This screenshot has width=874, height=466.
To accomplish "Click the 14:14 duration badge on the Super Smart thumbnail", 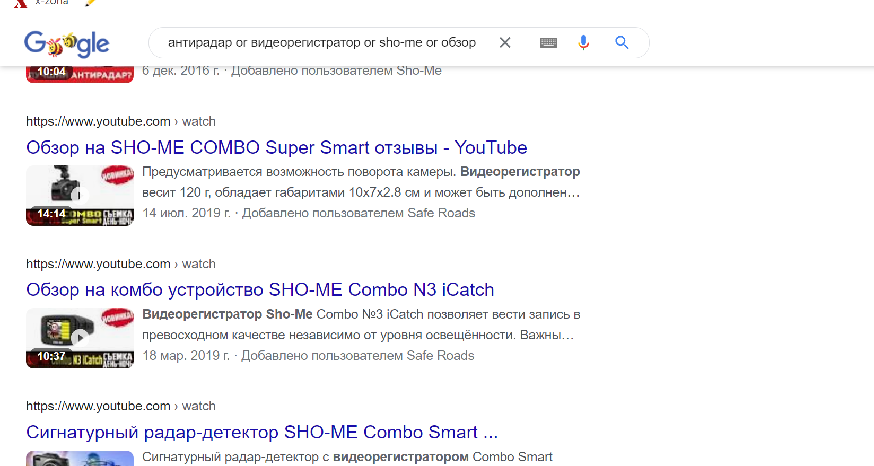I will (51, 214).
